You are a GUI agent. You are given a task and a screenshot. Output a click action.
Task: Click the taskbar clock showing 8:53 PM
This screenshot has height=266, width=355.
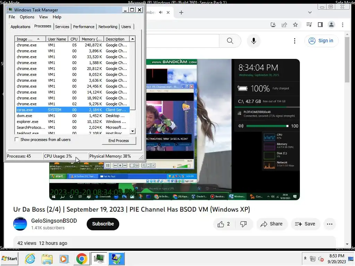click(337, 258)
